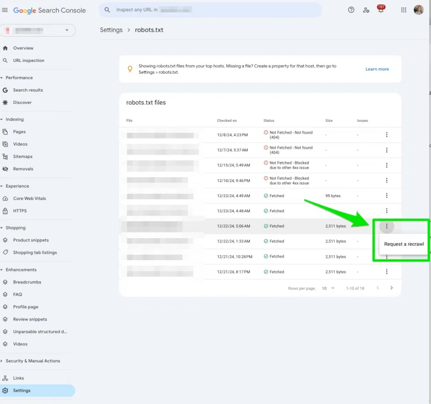This screenshot has width=431, height=404.
Task: Open the Google apps grid
Action: pos(404,10)
